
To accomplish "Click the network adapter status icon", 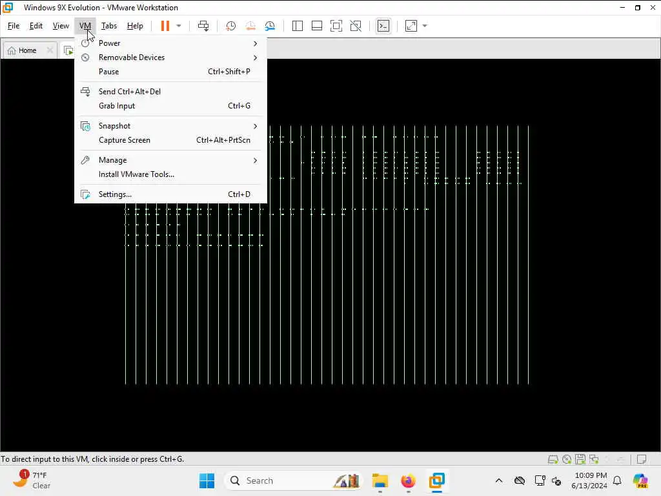I will click(x=594, y=459).
